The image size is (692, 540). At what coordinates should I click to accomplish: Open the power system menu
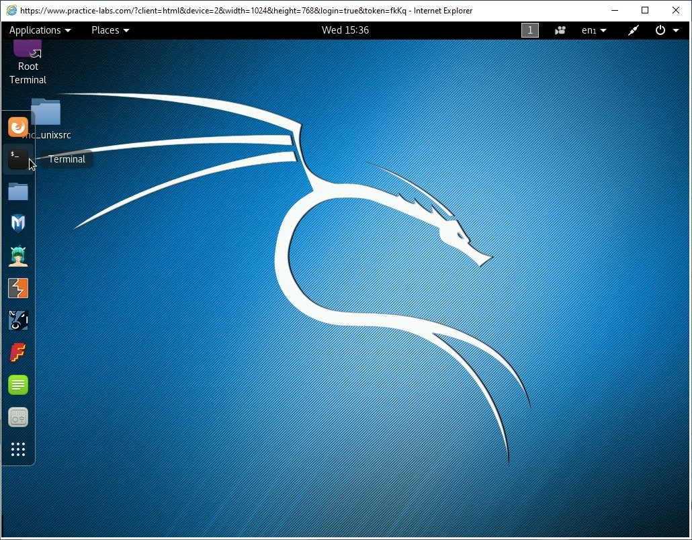(x=667, y=30)
